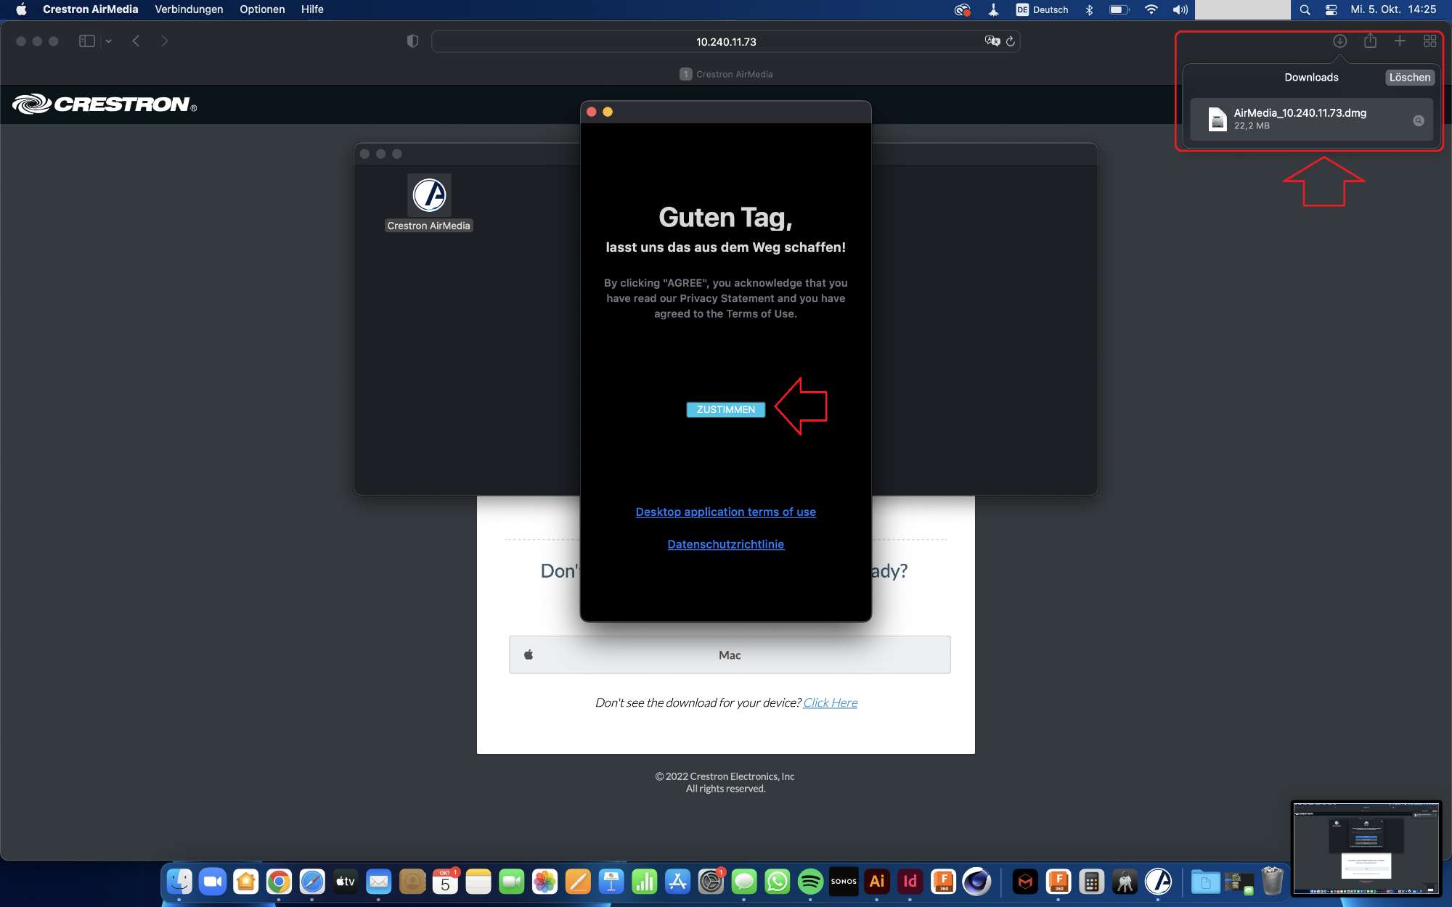Open the Verbindungen menu
Image resolution: width=1452 pixels, height=907 pixels.
pos(189,9)
